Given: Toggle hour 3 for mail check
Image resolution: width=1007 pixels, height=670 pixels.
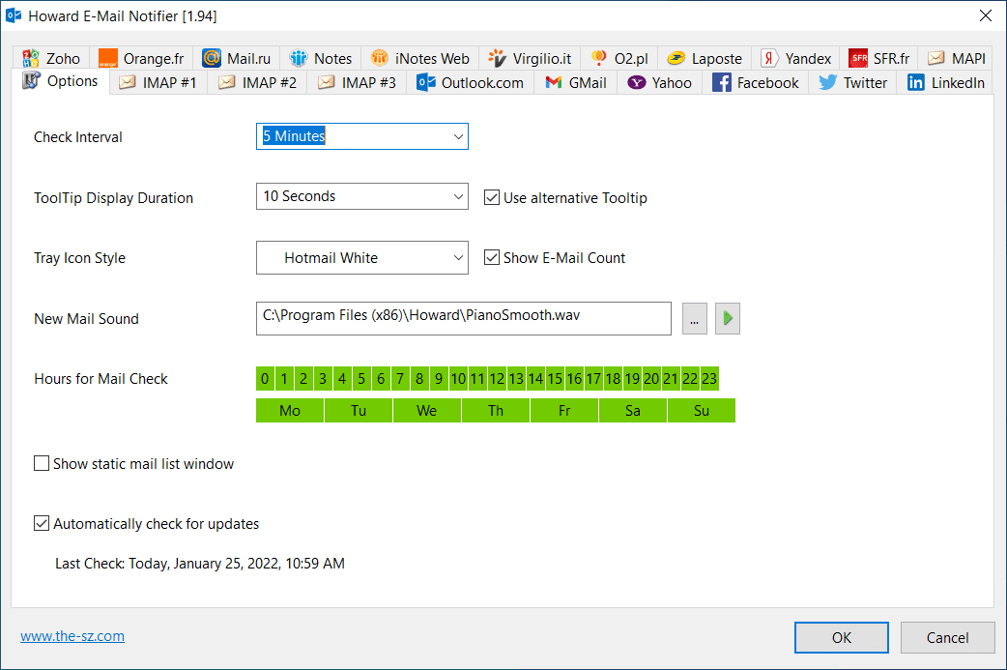Looking at the screenshot, I should coord(323,378).
